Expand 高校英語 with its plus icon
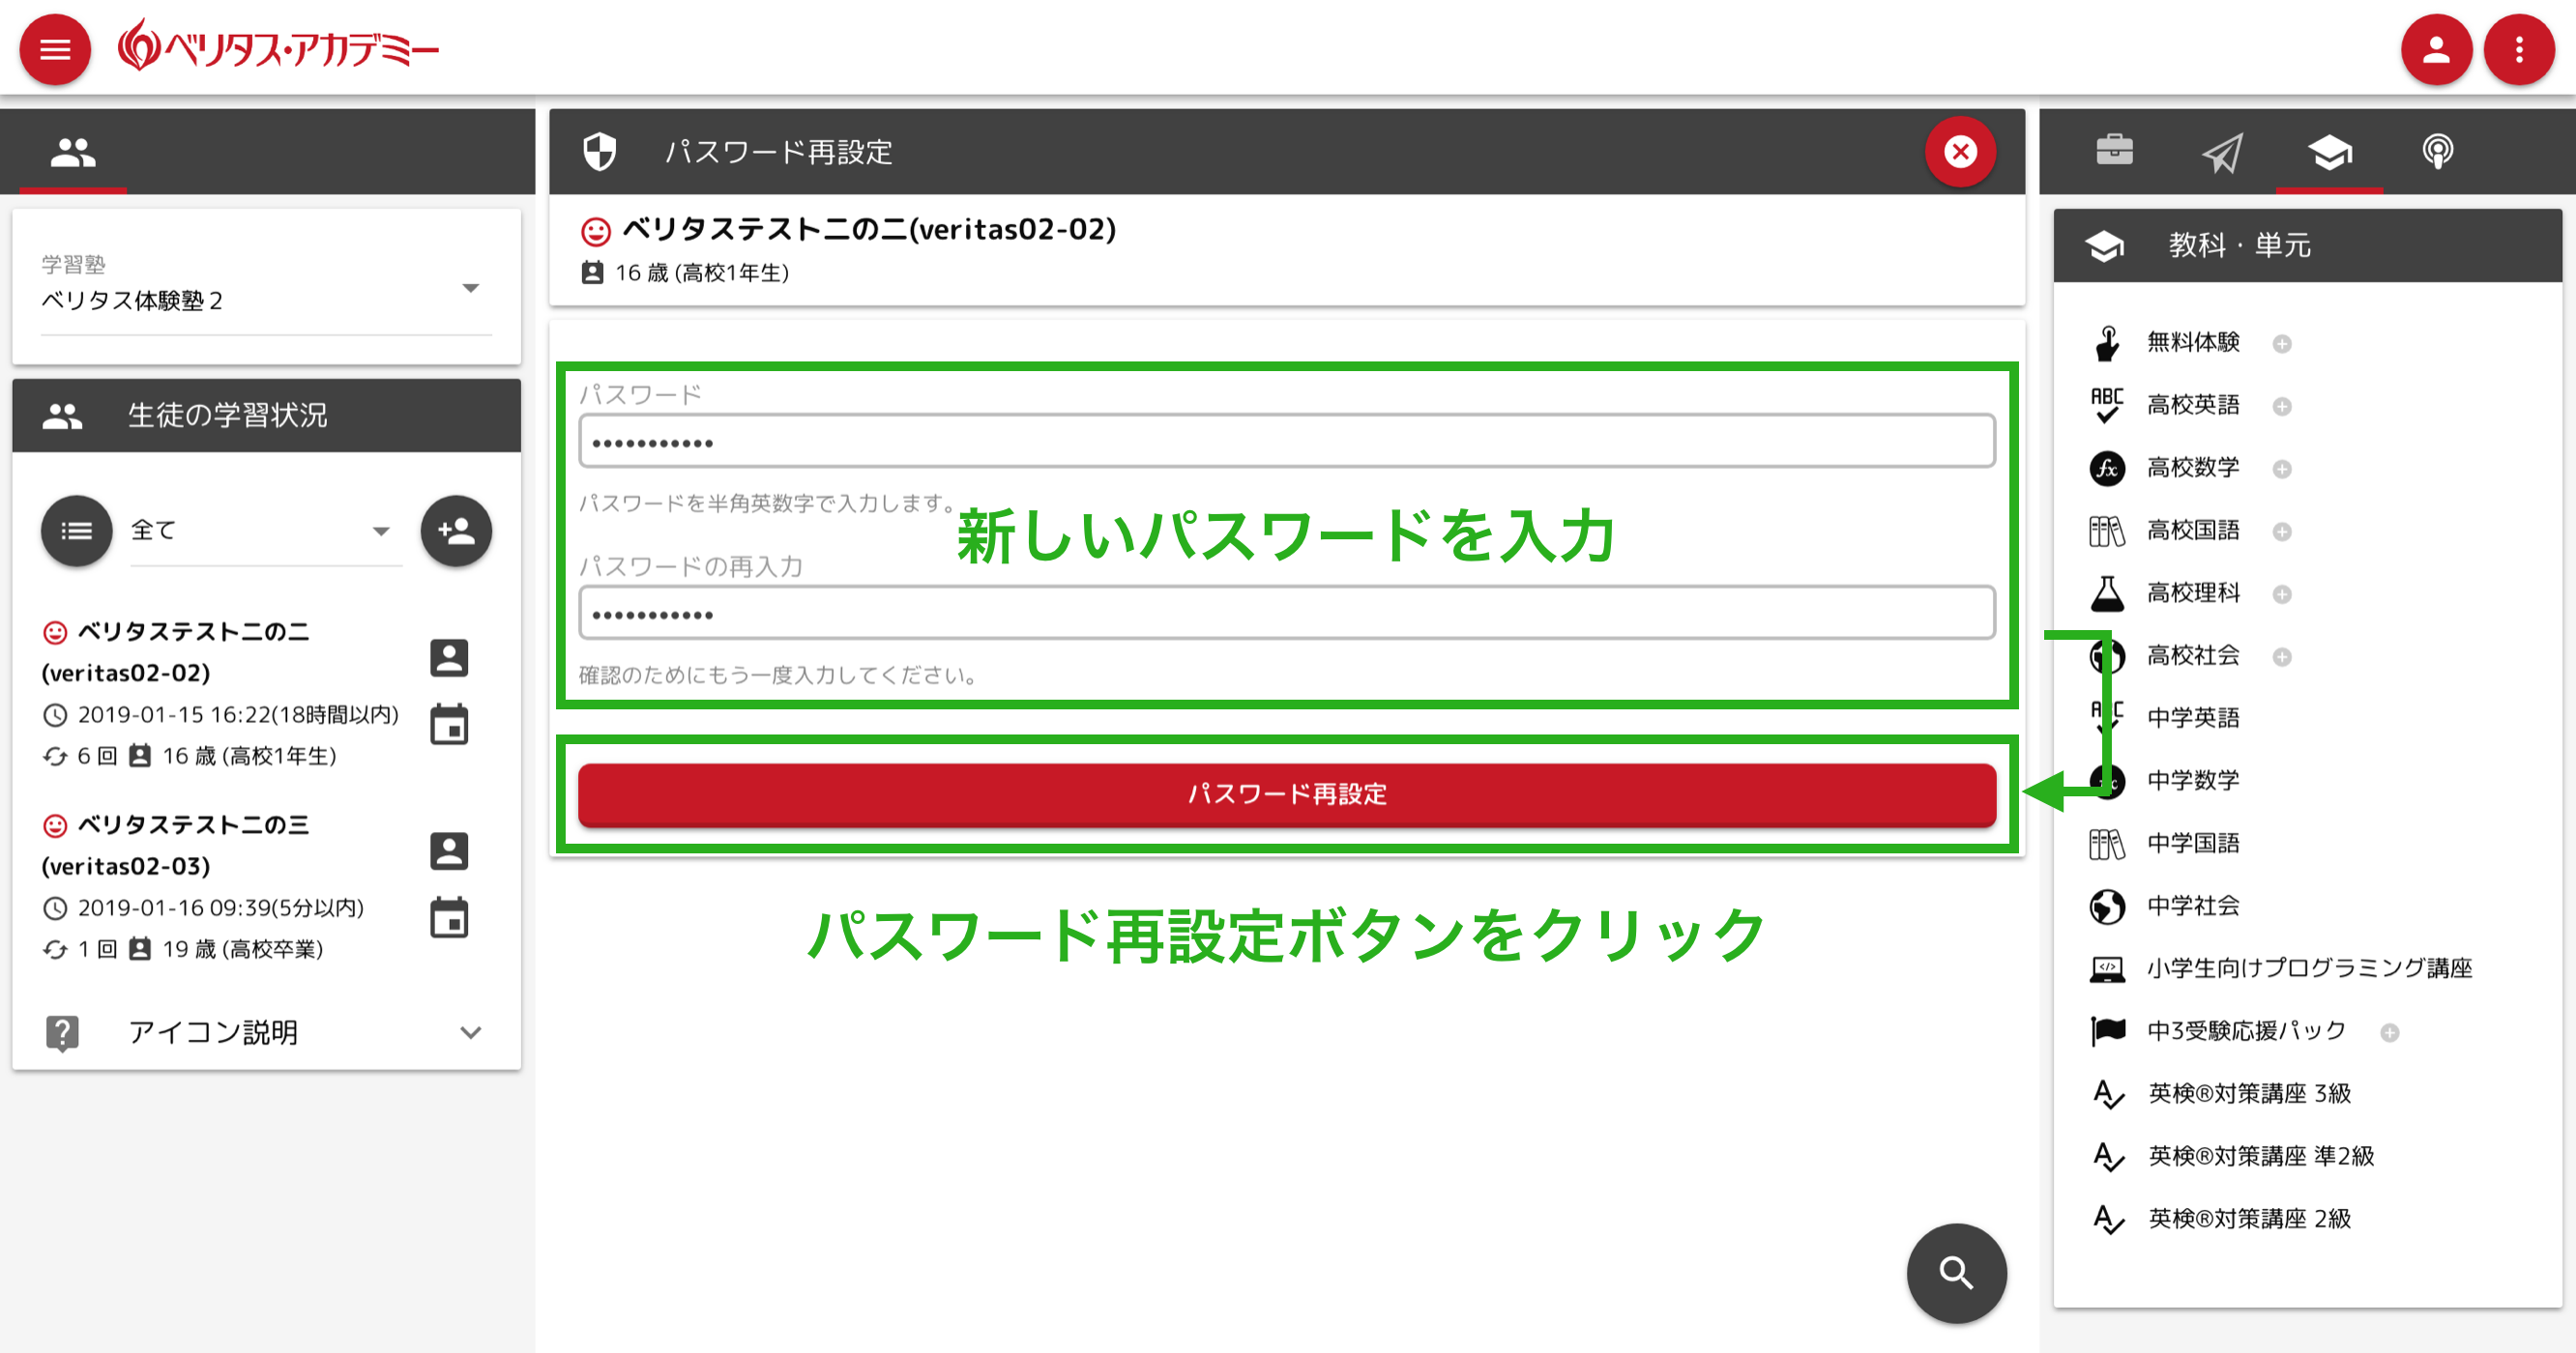Image resolution: width=2576 pixels, height=1353 pixels. (2282, 407)
